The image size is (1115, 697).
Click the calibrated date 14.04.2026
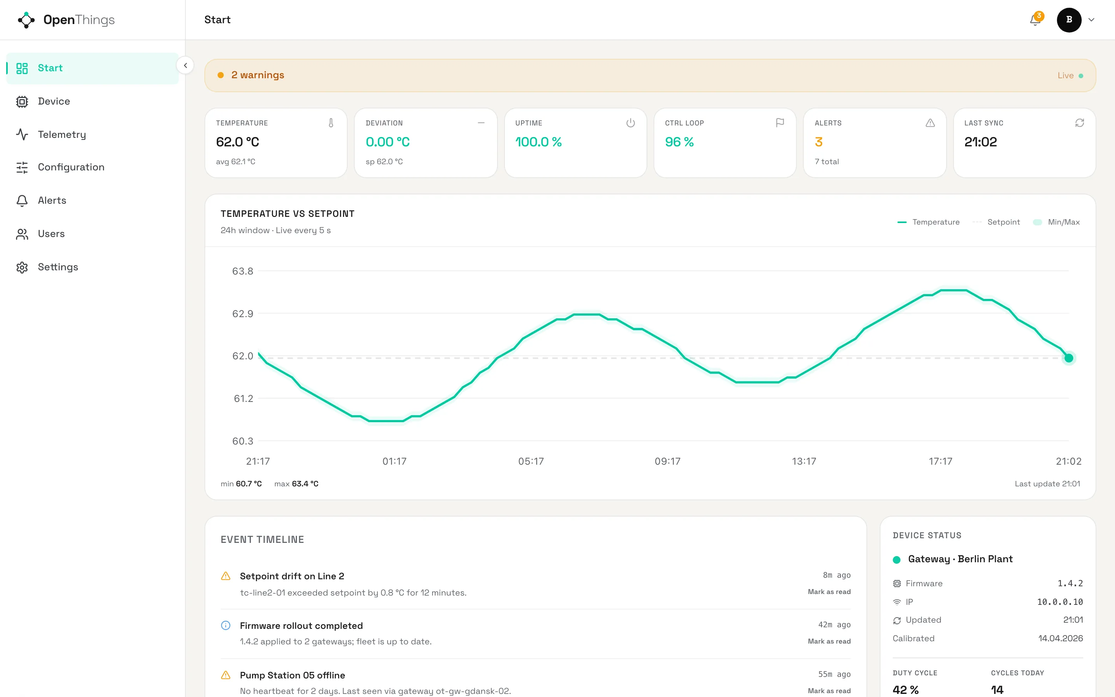1060,639
